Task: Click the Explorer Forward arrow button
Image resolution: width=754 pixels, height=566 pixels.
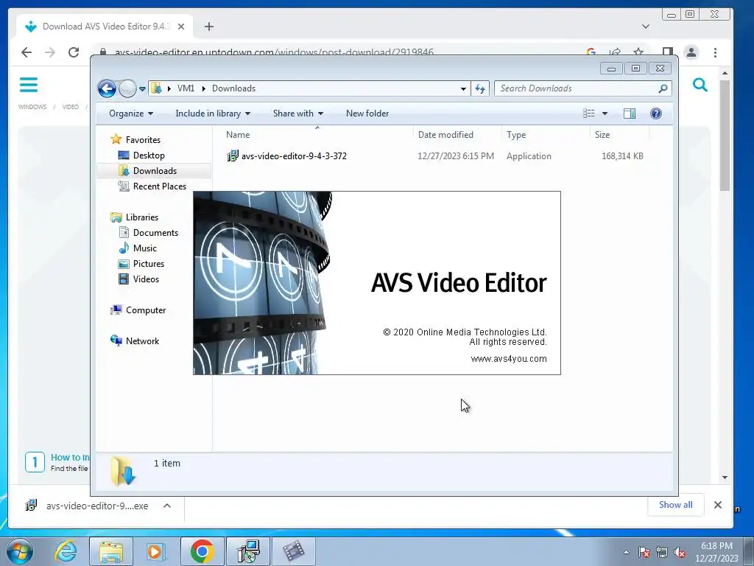Action: [x=127, y=88]
